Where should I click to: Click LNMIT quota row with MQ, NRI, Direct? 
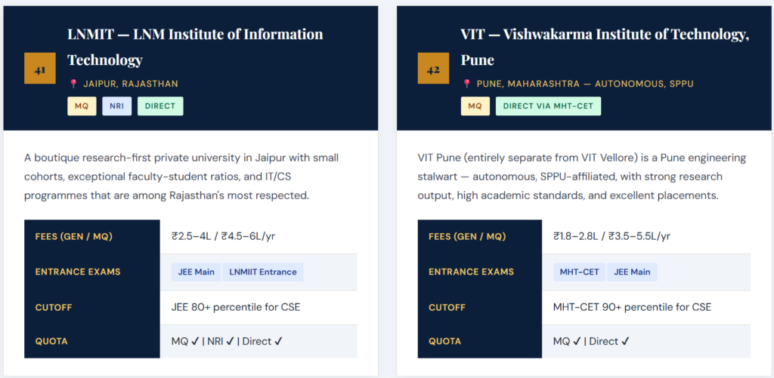click(x=227, y=341)
